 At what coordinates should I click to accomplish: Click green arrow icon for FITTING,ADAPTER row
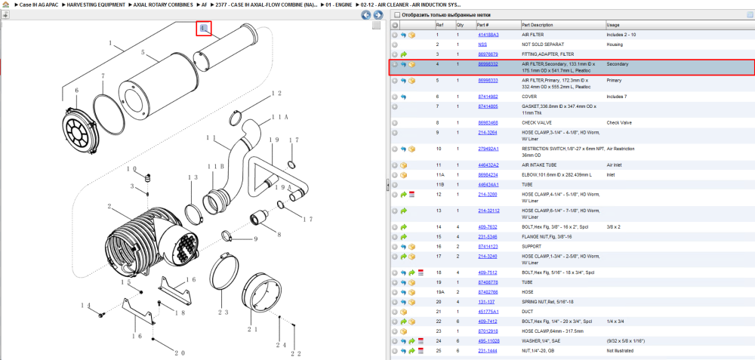tap(403, 54)
